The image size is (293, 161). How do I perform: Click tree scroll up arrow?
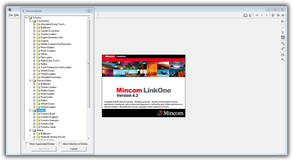click(89, 18)
